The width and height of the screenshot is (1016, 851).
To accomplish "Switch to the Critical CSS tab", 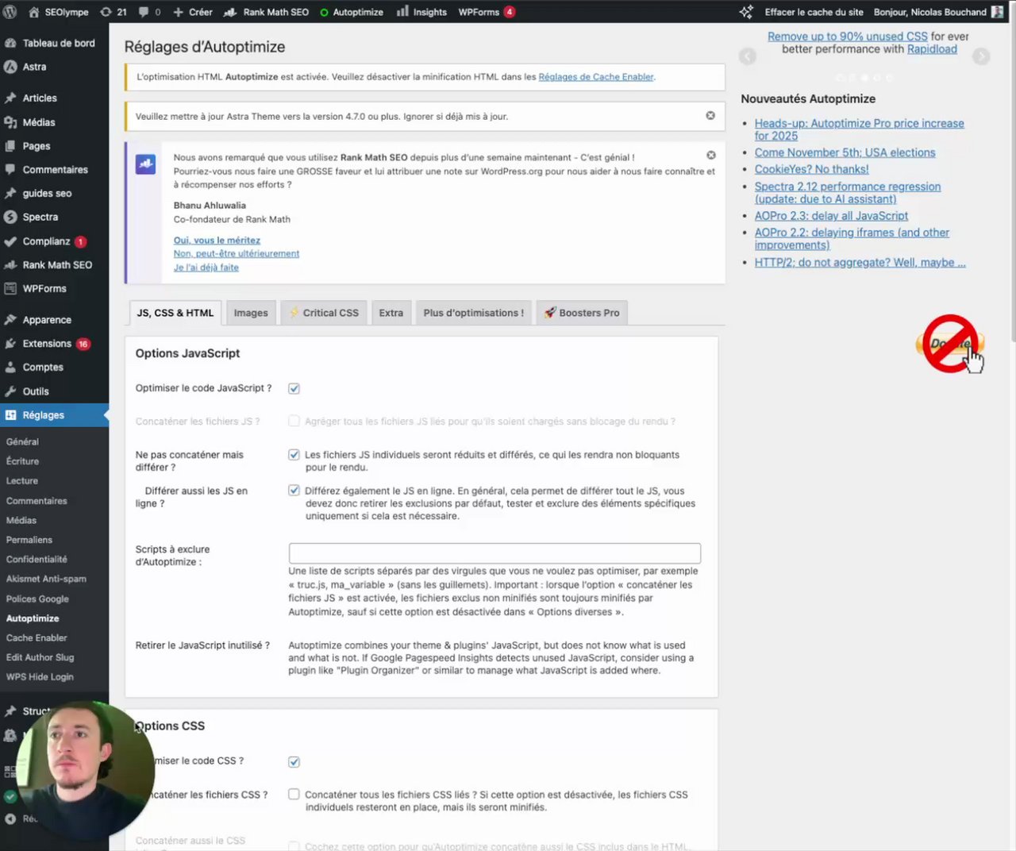I will point(324,313).
